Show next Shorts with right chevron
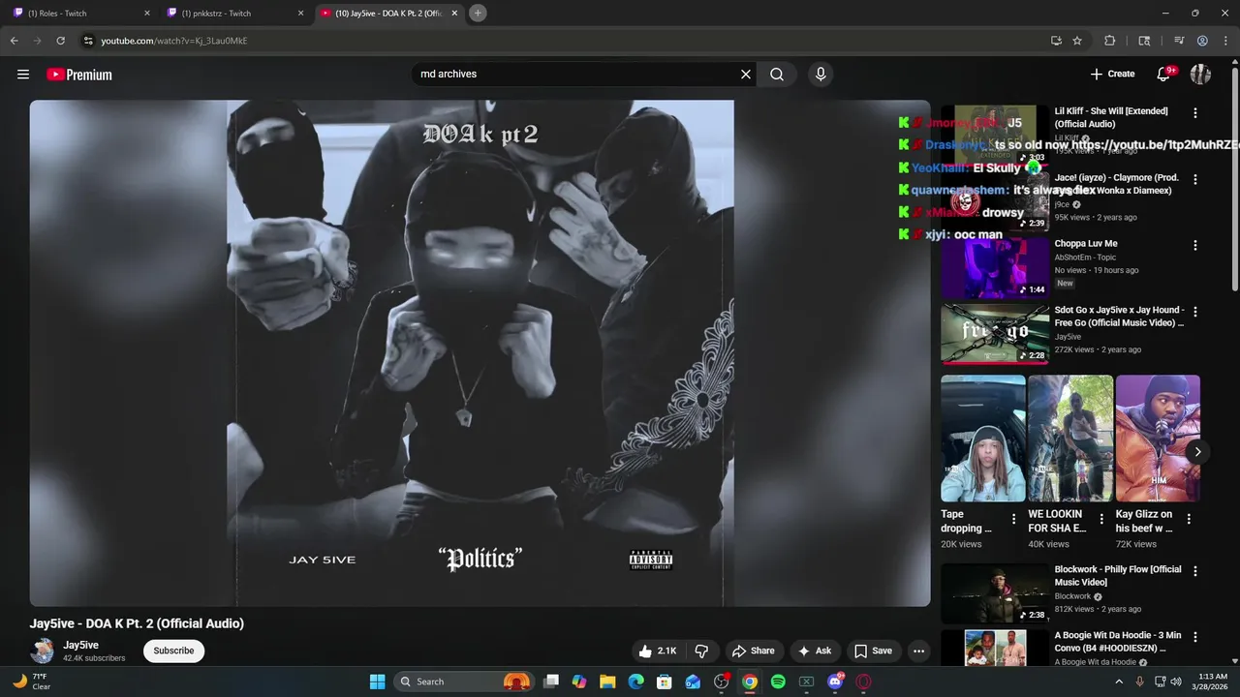The width and height of the screenshot is (1240, 697). [x=1197, y=452]
